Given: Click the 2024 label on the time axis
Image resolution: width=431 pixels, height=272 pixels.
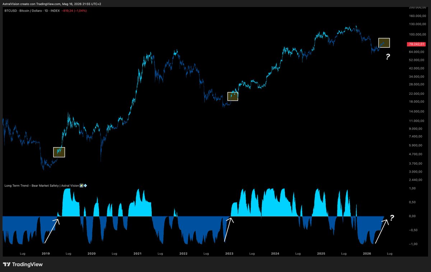Looking at the screenshot, I should point(275,253).
